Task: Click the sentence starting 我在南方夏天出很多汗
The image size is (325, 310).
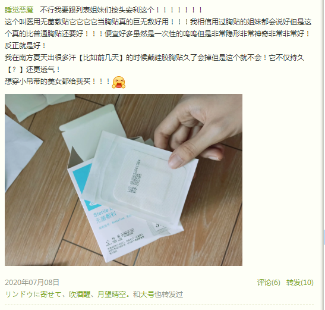Action: 154,58
